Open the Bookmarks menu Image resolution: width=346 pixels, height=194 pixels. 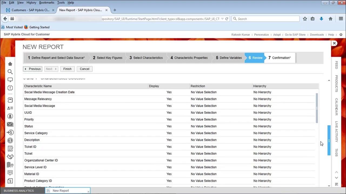pyautogui.click(x=47, y=2)
